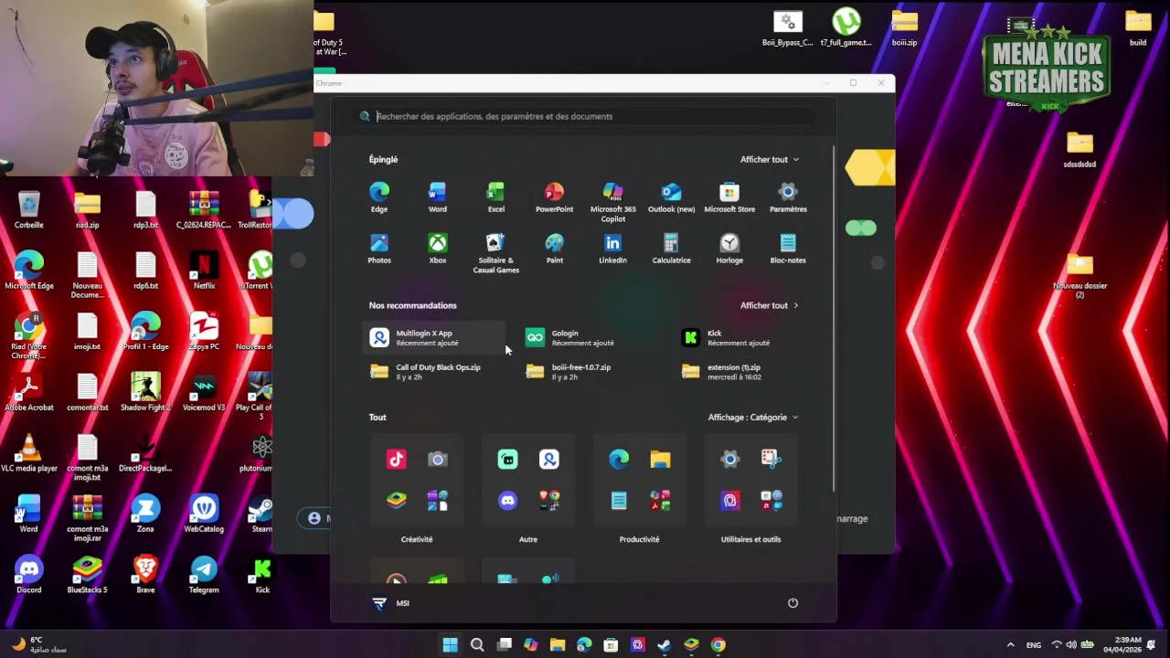Image resolution: width=1170 pixels, height=658 pixels.
Task: Click the ENG language indicator
Action: [1034, 645]
